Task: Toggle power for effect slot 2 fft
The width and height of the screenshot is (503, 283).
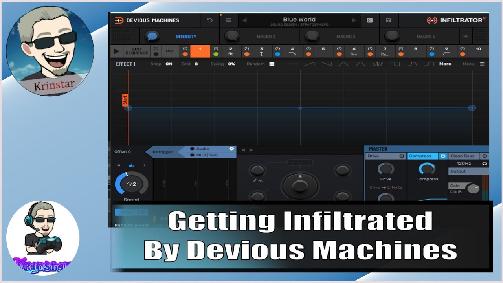Action: 216,49
